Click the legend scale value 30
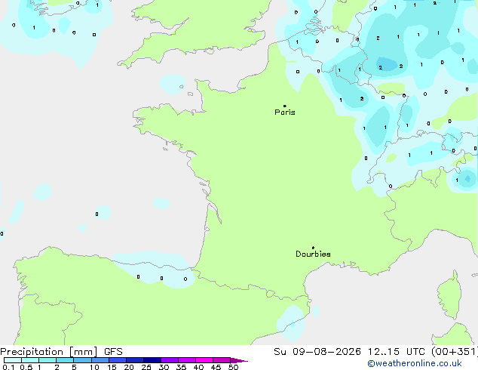Viewport: 478px width, 370px height. [164, 367]
